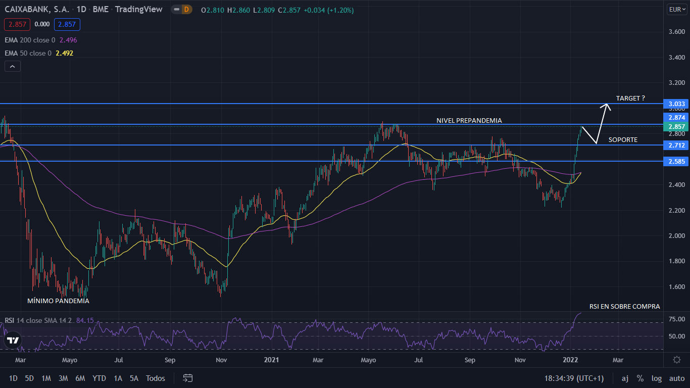Select the YTD time range
The image size is (690, 388).
click(100, 378)
